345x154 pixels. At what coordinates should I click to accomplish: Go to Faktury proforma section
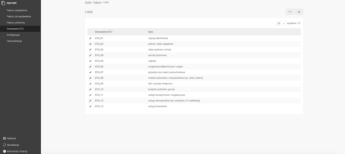tap(16, 23)
